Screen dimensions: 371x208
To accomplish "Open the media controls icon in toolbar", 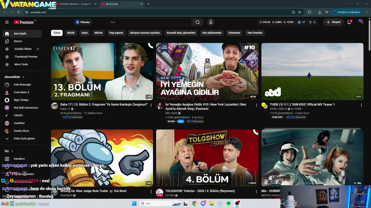I will click(327, 12).
